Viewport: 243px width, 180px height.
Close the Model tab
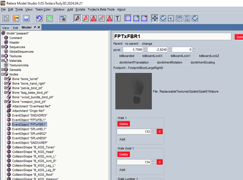(x=39, y=27)
